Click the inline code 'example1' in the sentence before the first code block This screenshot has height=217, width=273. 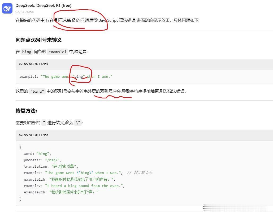[58, 52]
